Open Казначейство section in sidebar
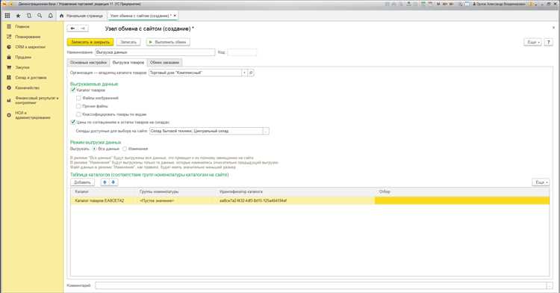Viewport: 560px width, 293px height. (27, 87)
